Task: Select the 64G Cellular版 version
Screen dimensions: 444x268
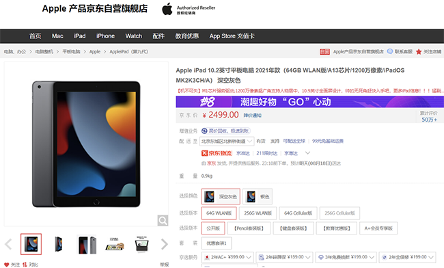Action: (298, 213)
